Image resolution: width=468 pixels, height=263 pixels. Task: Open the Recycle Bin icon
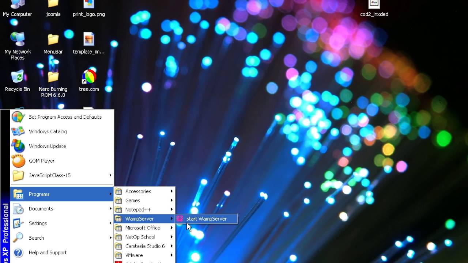tap(18, 81)
